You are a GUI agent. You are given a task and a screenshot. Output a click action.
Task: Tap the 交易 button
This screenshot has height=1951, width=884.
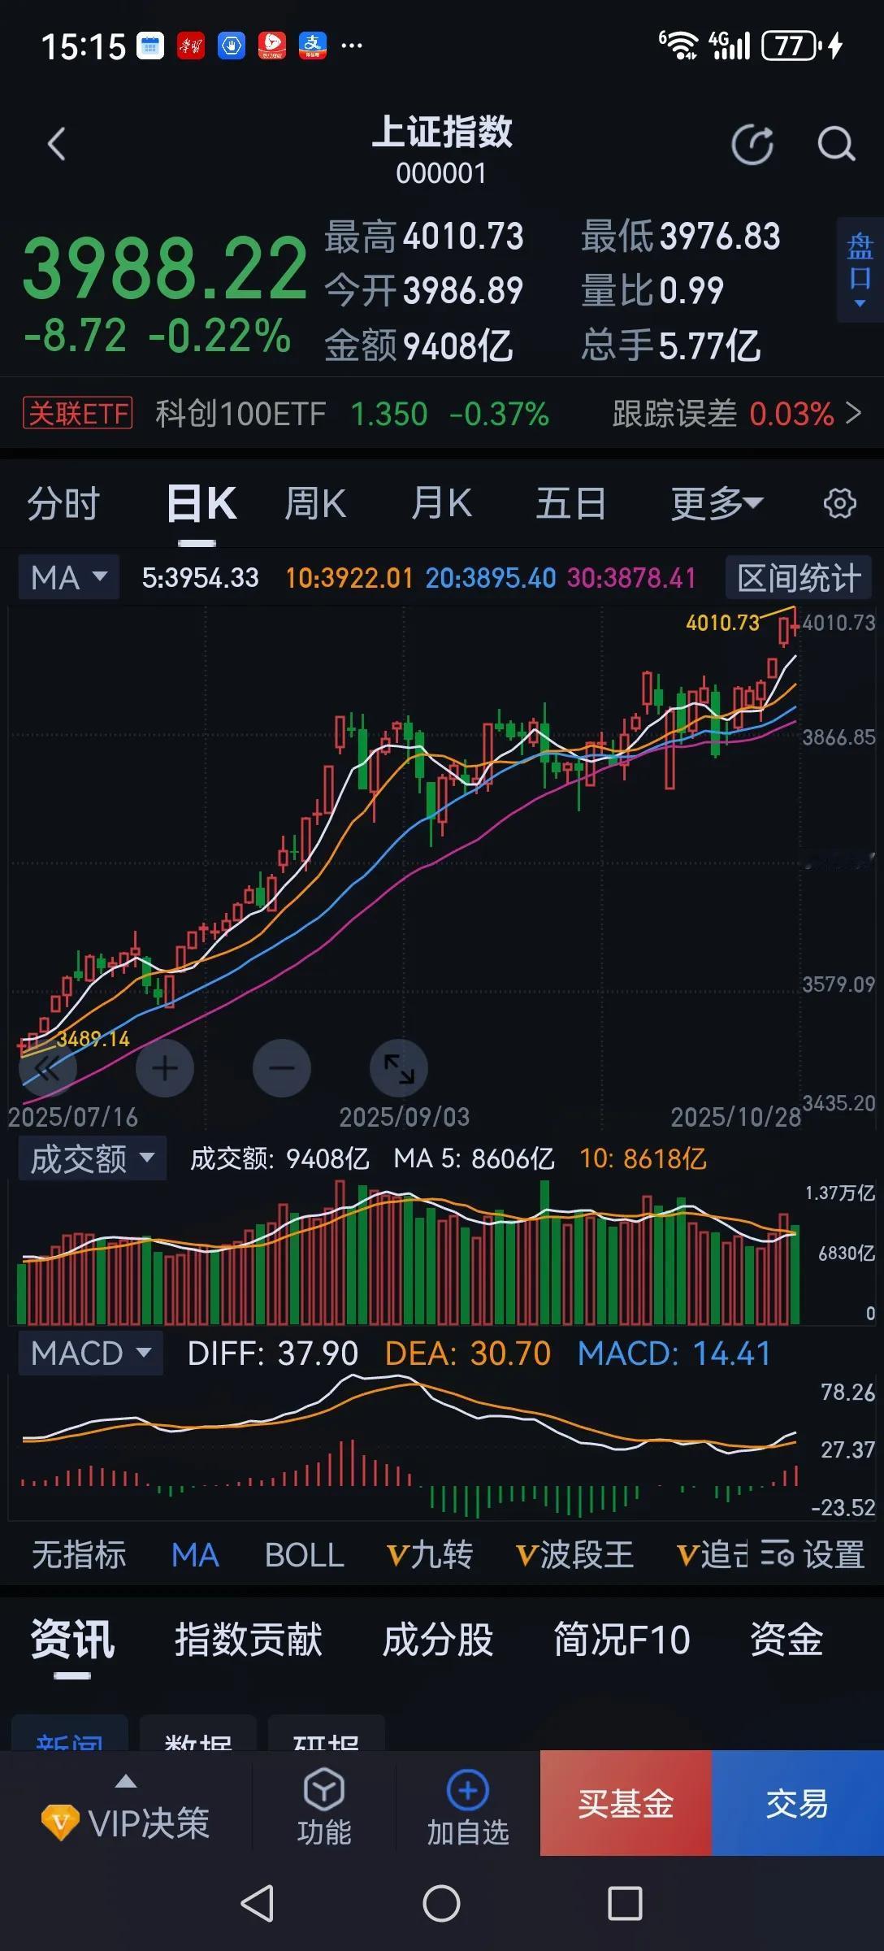click(798, 1803)
